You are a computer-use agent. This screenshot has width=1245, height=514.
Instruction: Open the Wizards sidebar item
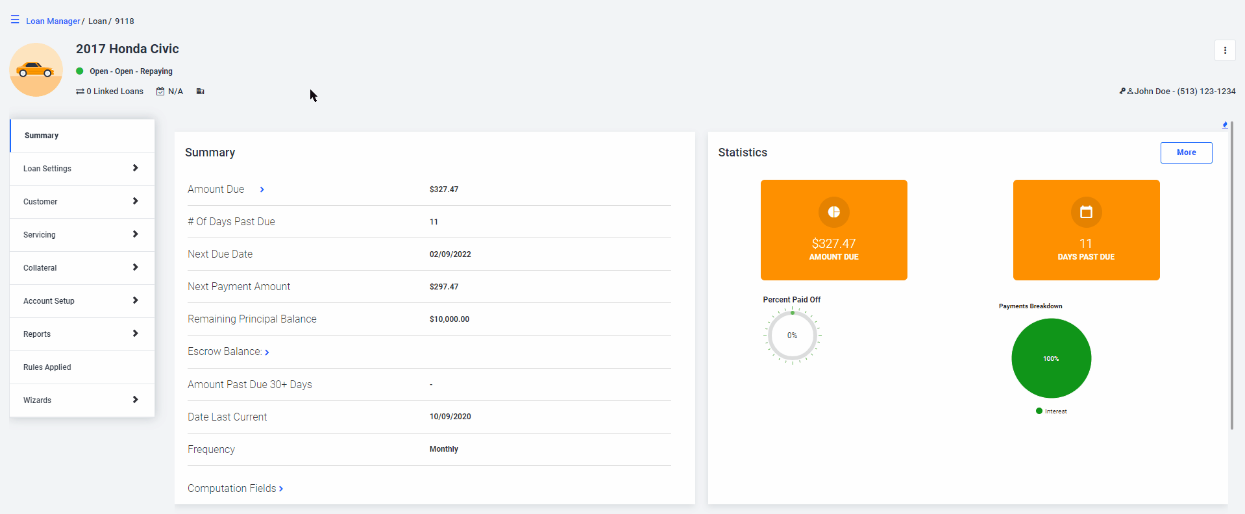82,400
